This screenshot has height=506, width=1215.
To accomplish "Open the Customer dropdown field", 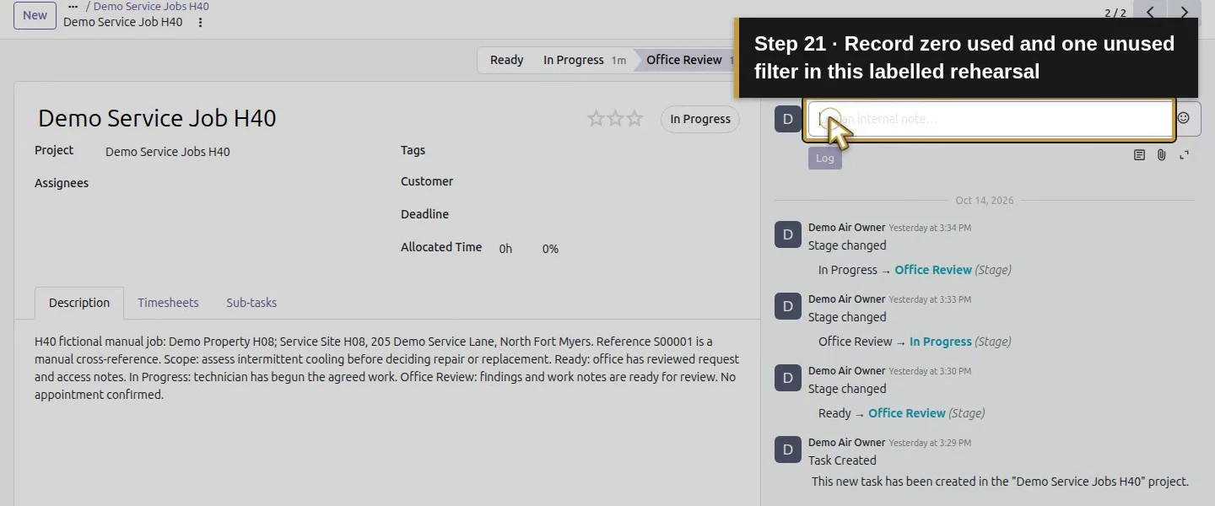I will [618, 182].
